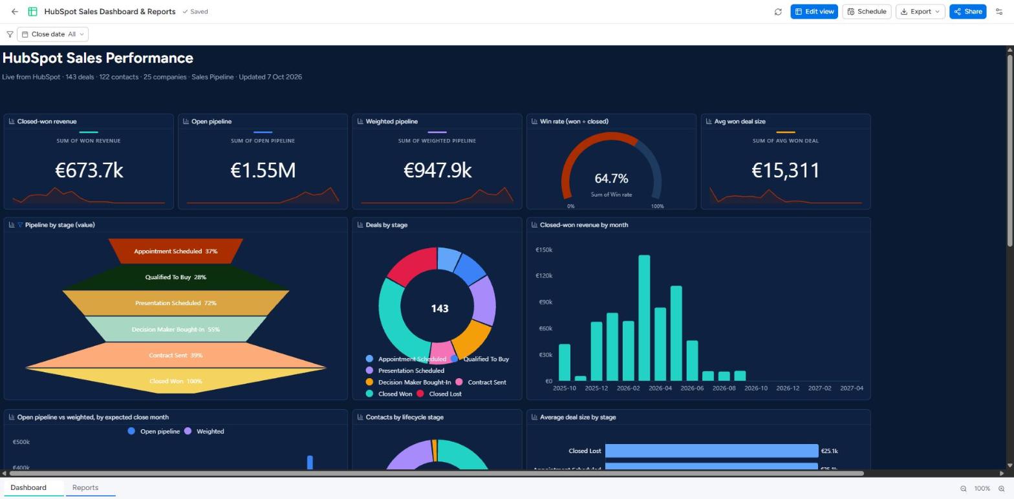Click chart icon on Weighted pipeline card
Image resolution: width=1014 pixels, height=499 pixels.
point(360,122)
